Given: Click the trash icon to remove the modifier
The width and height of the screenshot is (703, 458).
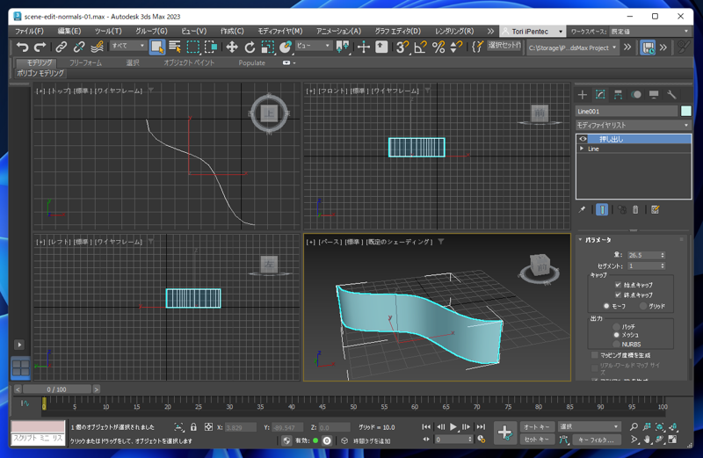Looking at the screenshot, I should pos(635,210).
